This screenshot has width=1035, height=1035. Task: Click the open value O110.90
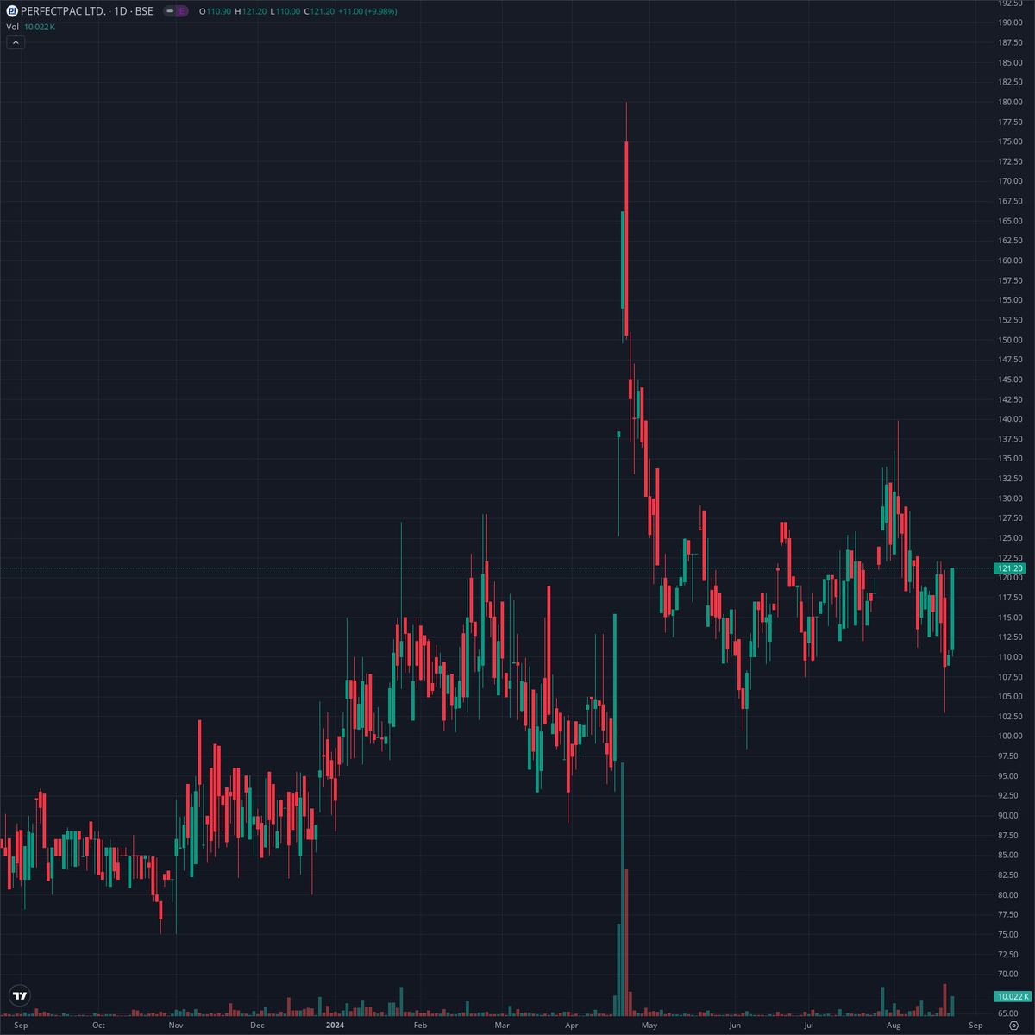(x=215, y=11)
